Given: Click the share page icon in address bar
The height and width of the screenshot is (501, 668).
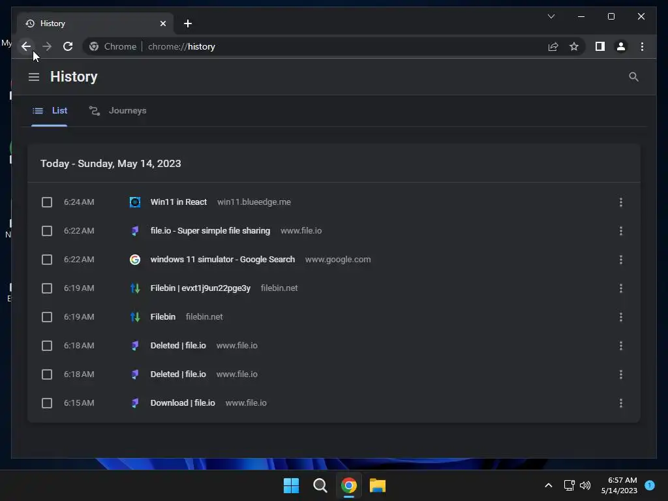Looking at the screenshot, I should pyautogui.click(x=553, y=46).
